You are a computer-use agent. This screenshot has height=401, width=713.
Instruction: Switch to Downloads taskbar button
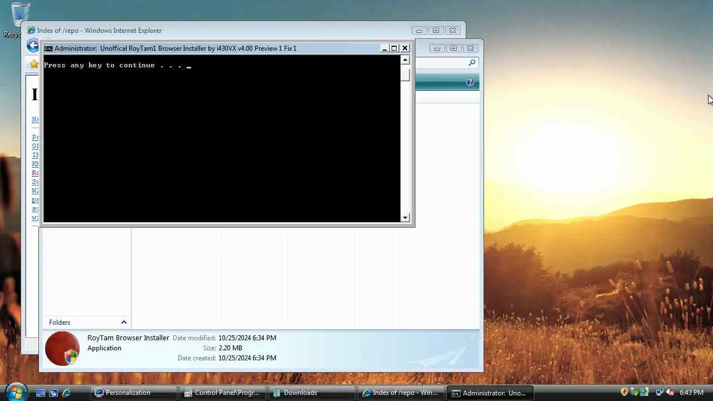point(312,393)
